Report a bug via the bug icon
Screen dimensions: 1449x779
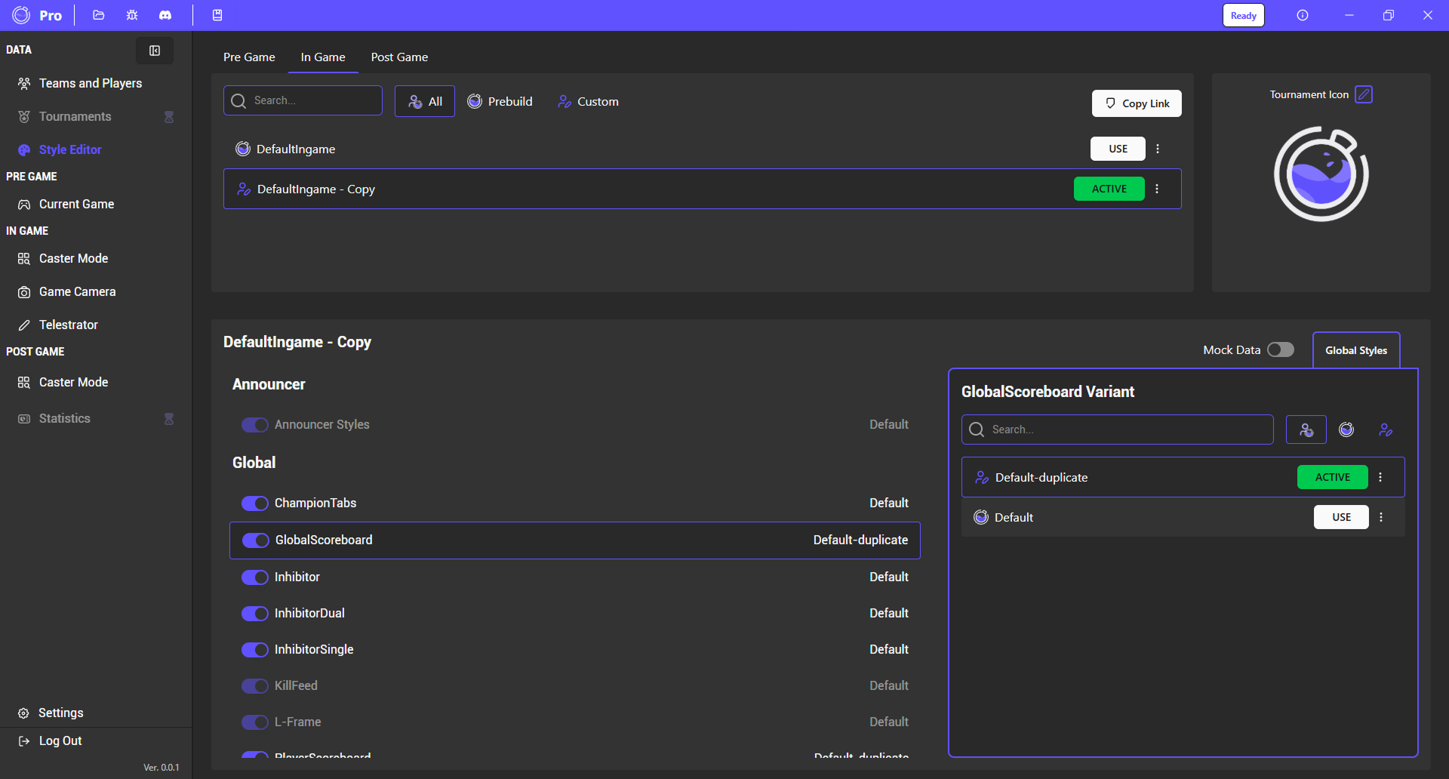[x=132, y=15]
